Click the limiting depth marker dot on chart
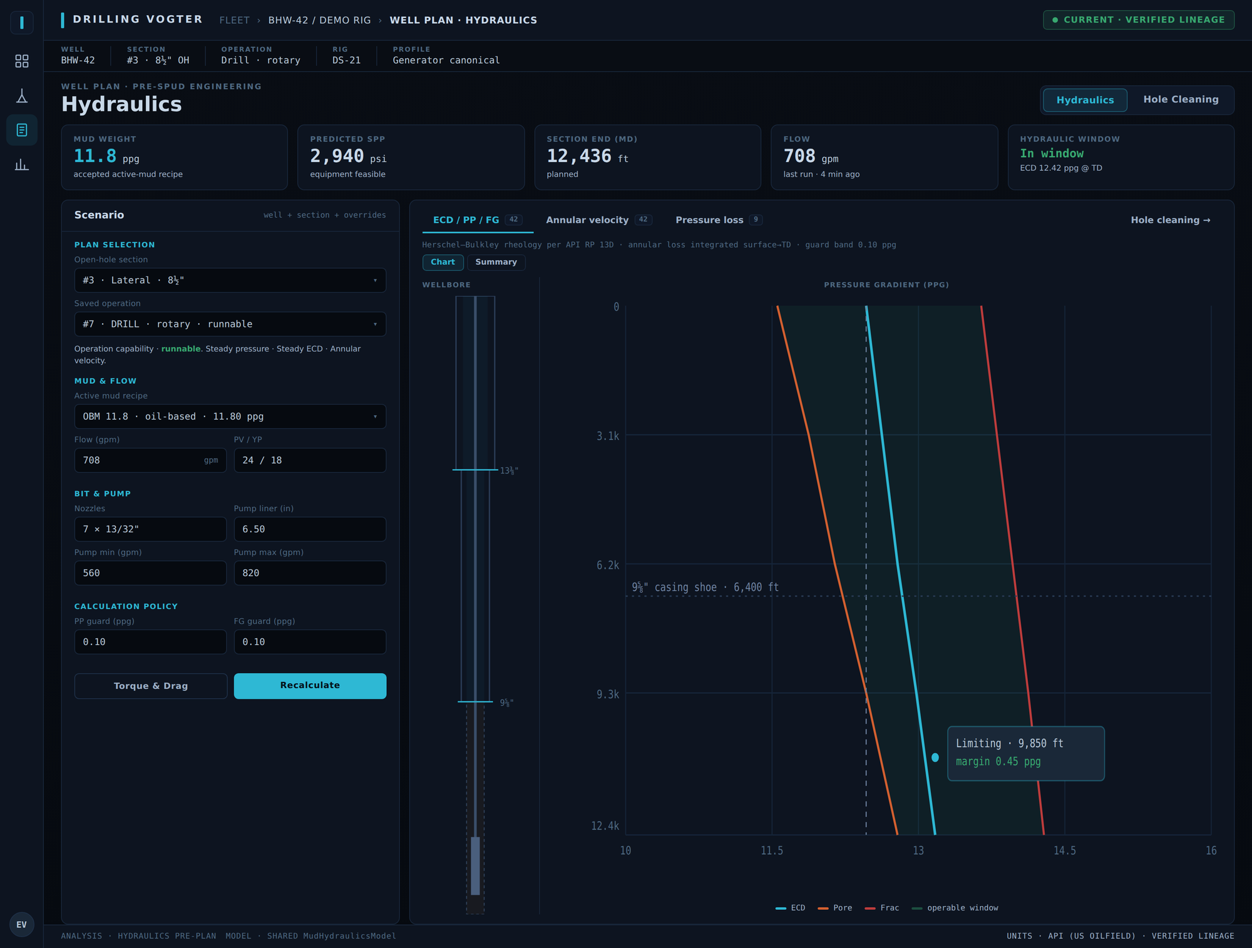Screen dimensions: 1252x948 click(x=935, y=758)
